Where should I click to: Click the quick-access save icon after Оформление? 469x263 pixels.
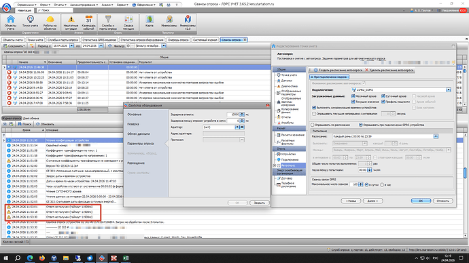point(161,5)
